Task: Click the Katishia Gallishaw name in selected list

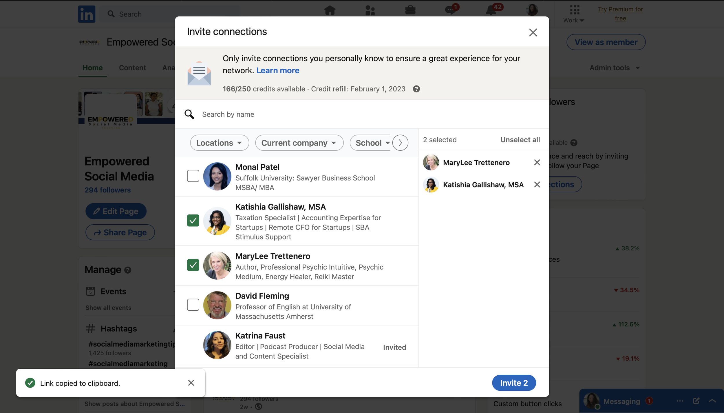Action: pyautogui.click(x=483, y=185)
